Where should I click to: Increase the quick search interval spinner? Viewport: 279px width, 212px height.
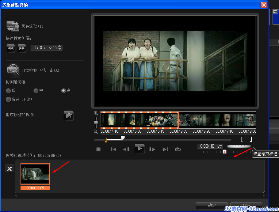tap(60, 46)
